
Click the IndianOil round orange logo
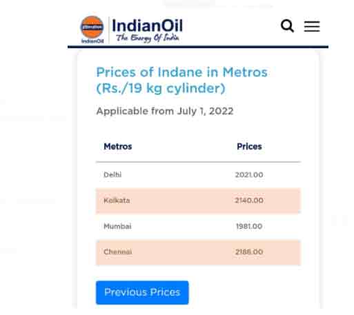point(92,27)
